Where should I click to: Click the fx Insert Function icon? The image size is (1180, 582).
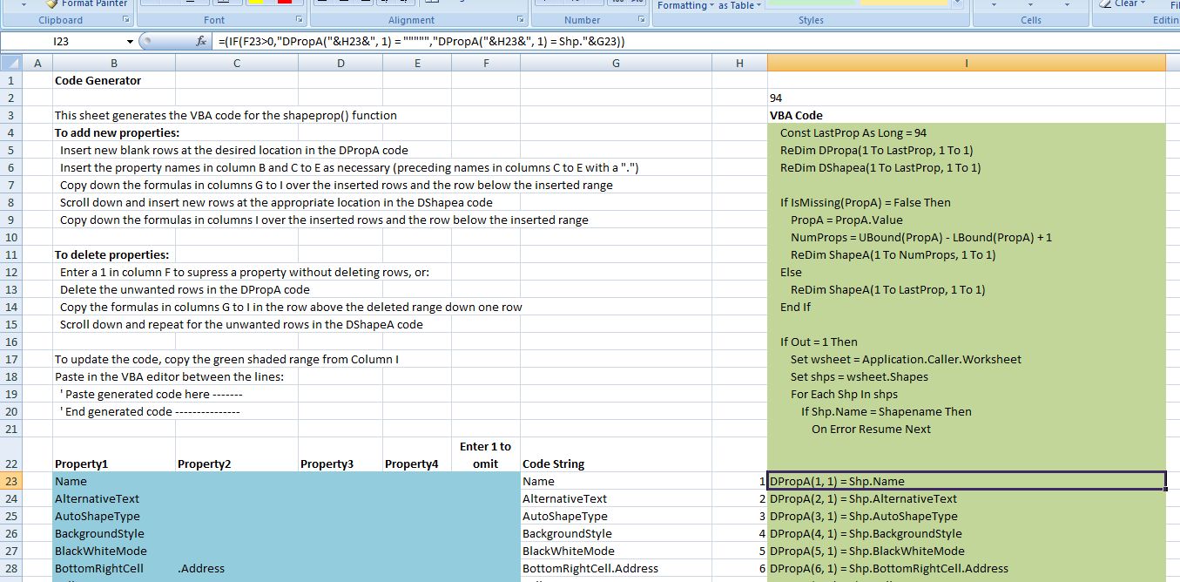201,41
